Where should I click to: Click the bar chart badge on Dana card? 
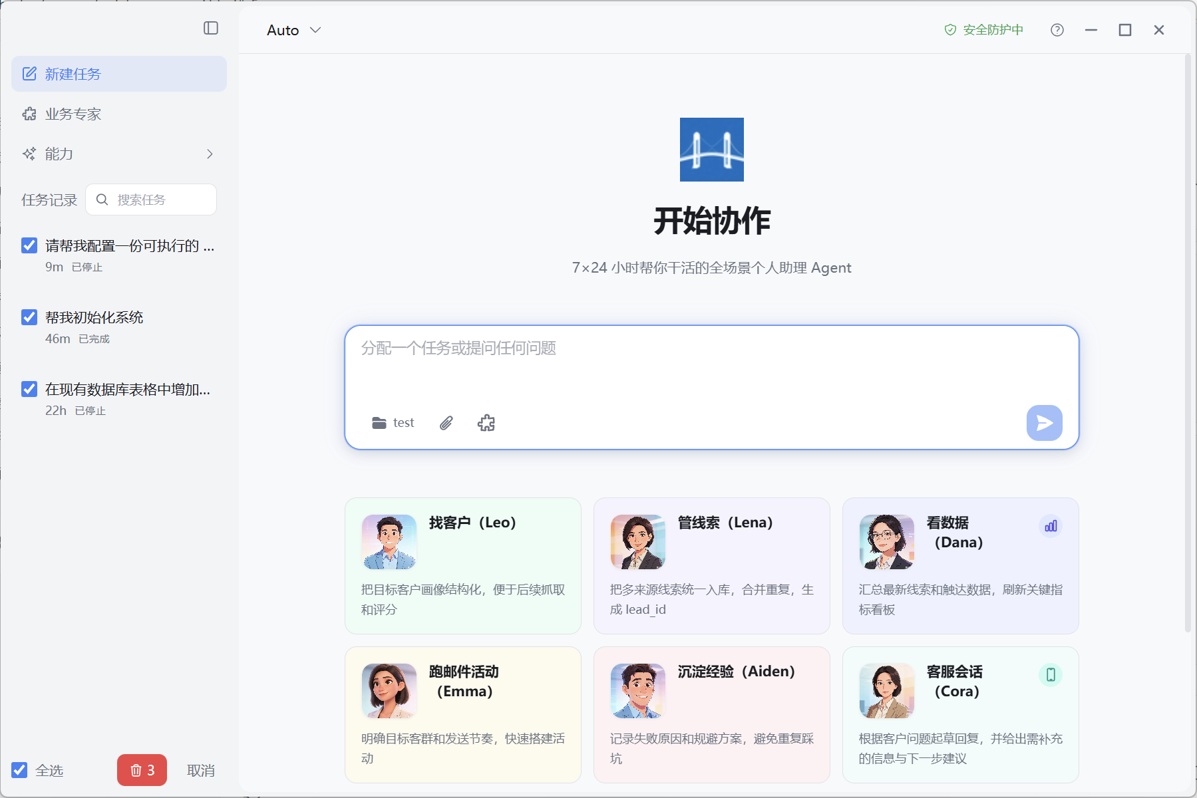click(x=1051, y=526)
